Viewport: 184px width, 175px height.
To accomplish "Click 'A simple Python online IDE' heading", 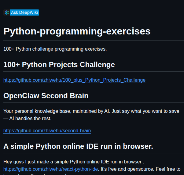I will (x=78, y=146).
